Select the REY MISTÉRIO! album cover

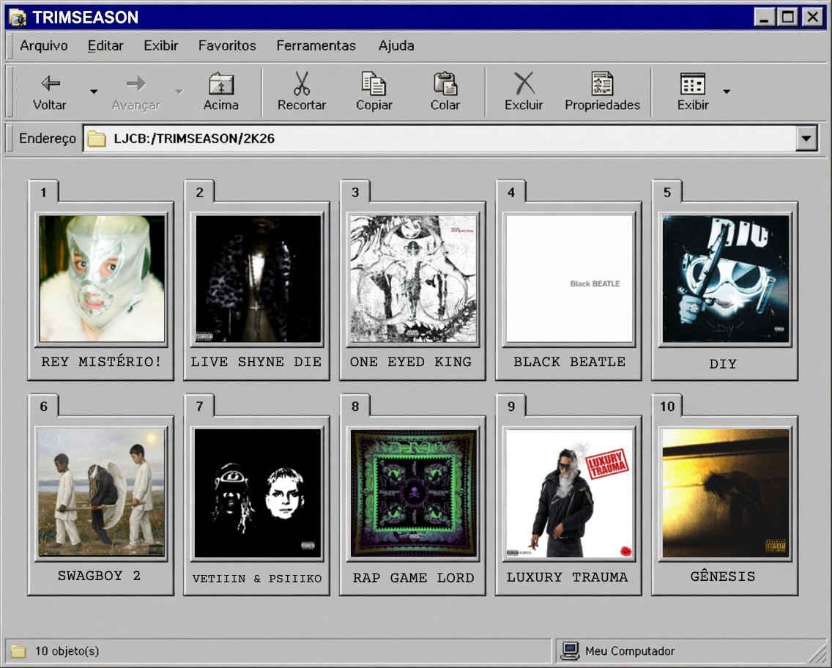[x=101, y=278]
